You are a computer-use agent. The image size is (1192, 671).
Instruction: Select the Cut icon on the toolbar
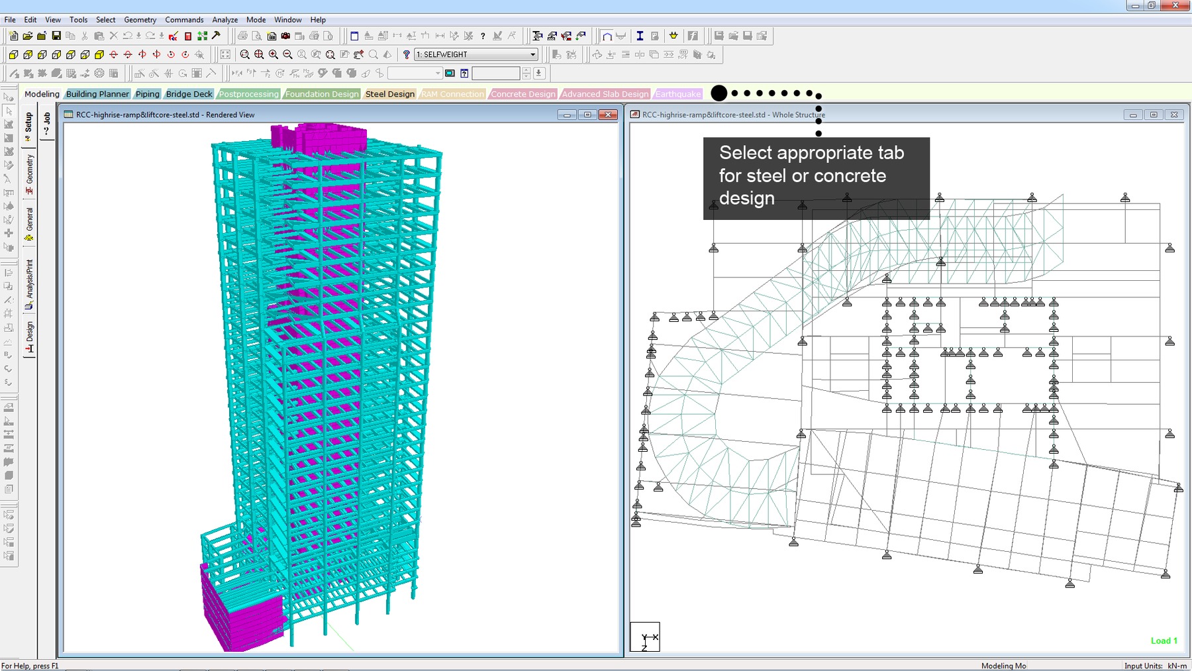[85, 36]
